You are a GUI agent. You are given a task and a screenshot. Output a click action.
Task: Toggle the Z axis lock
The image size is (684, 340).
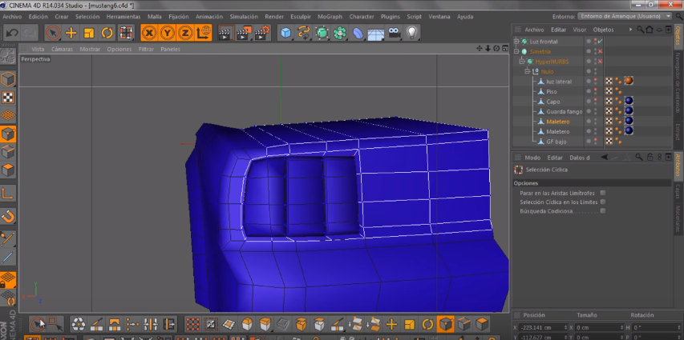[185, 33]
